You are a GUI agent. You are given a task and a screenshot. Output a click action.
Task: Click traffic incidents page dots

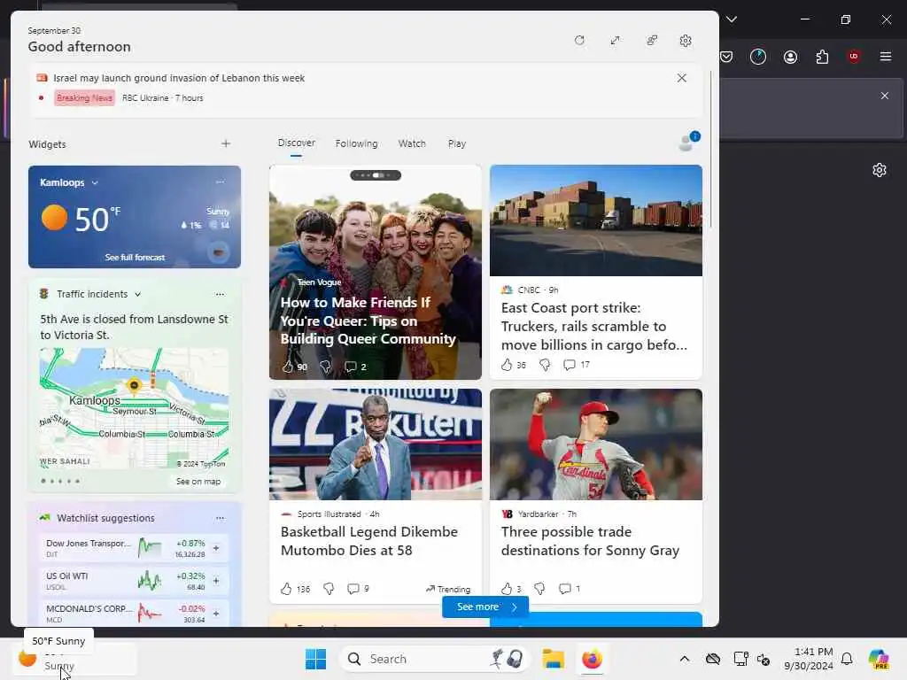(x=60, y=481)
